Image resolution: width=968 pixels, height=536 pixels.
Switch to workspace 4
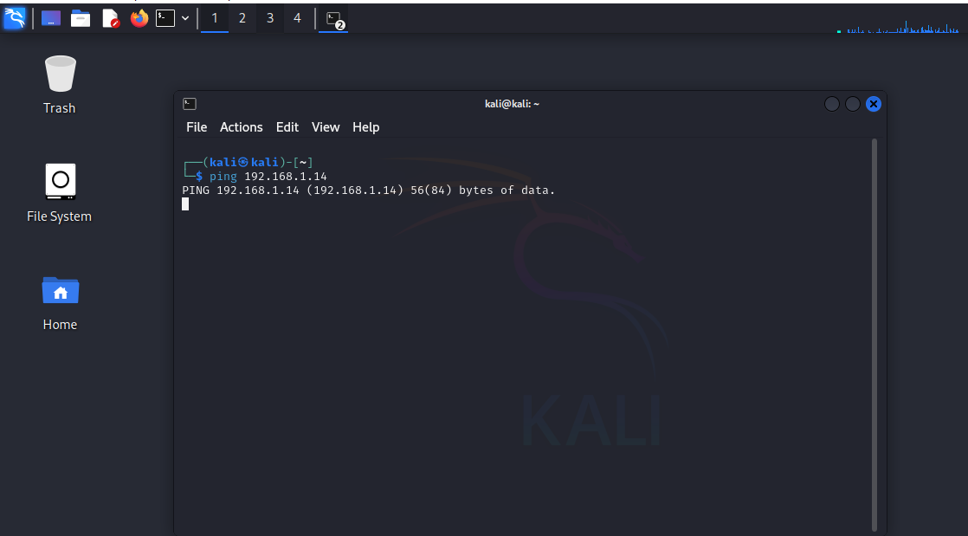point(297,18)
